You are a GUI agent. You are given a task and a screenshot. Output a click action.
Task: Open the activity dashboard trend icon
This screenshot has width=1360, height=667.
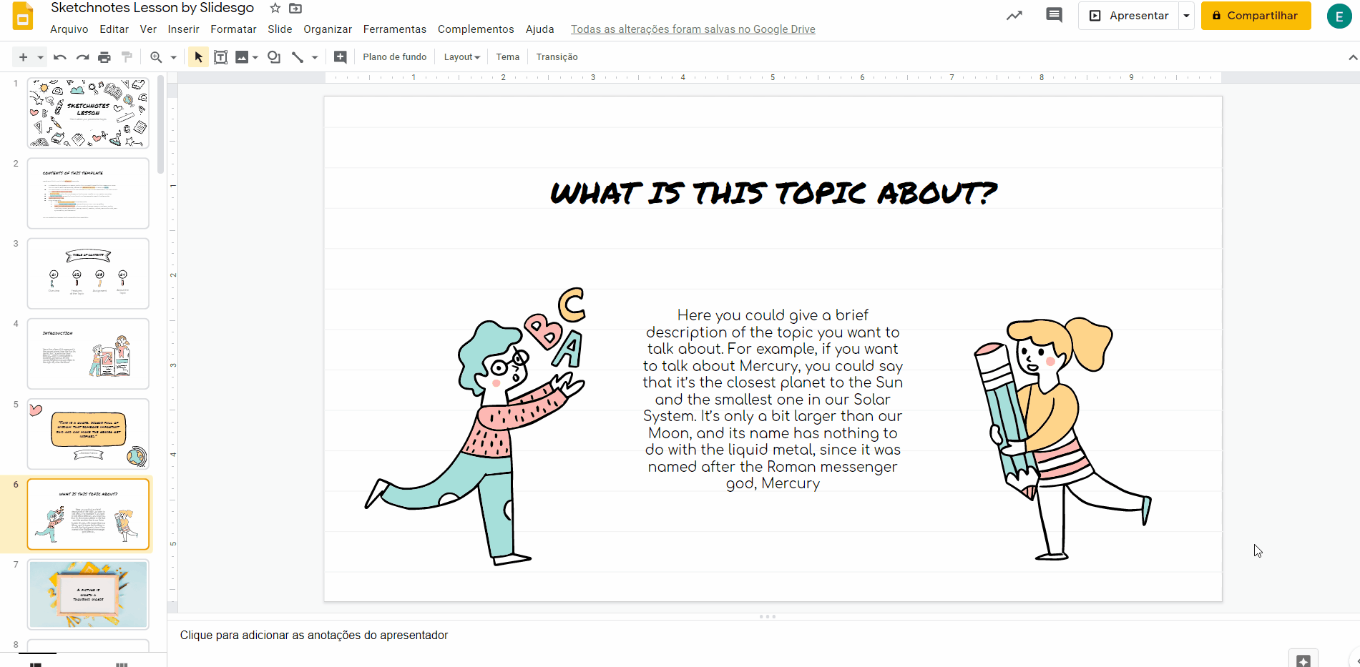click(x=1014, y=16)
